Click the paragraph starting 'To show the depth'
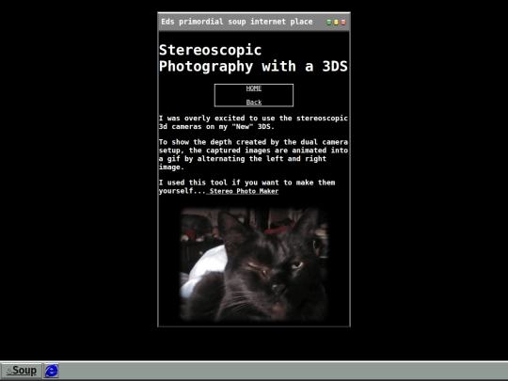The image size is (508, 381). 253,154
